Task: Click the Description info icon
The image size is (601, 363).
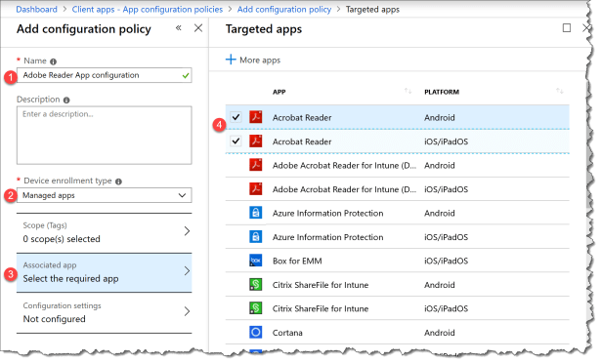Action: [x=66, y=100]
